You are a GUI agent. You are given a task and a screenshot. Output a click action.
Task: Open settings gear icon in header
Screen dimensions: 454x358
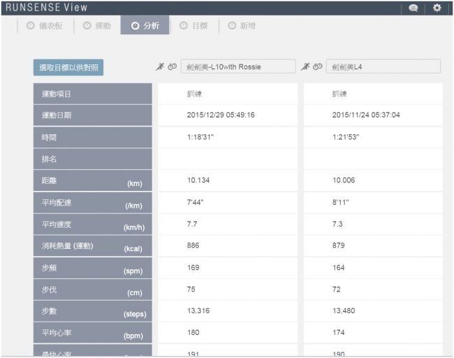(x=437, y=8)
